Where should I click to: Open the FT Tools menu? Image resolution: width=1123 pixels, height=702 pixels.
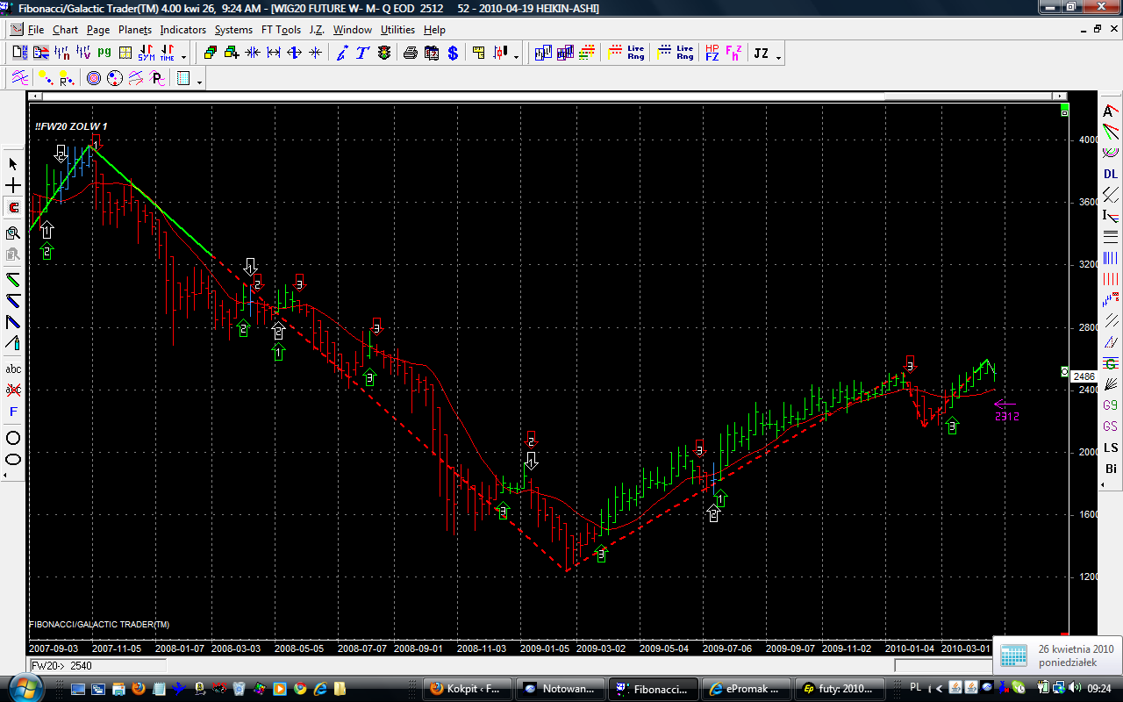click(281, 30)
